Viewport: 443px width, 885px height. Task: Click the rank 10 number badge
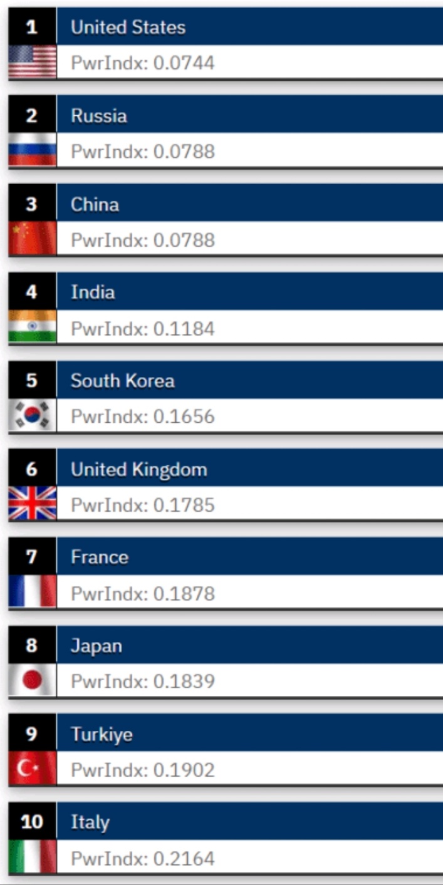point(32,822)
